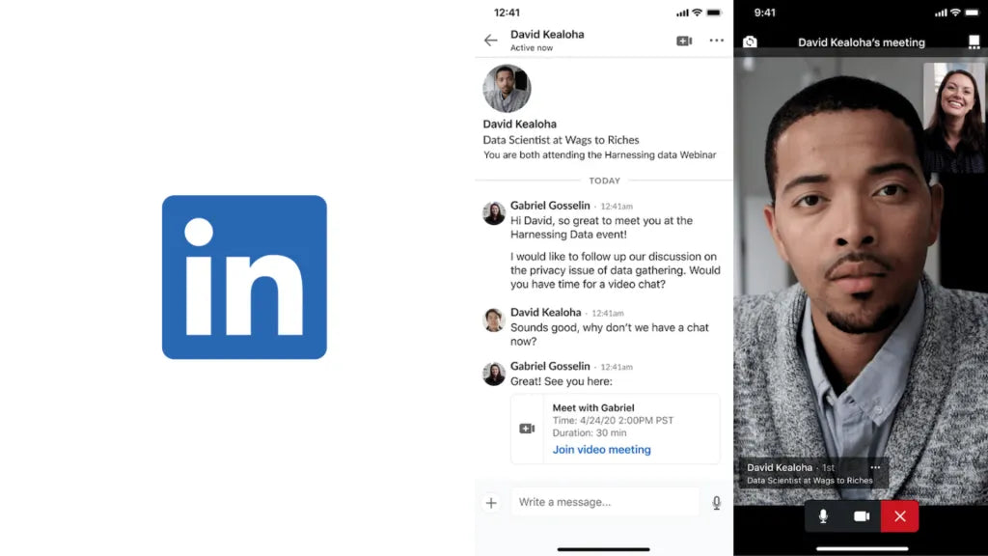The width and height of the screenshot is (988, 556).
Task: Select the video meeting icon on the invite card
Action: 527,428
